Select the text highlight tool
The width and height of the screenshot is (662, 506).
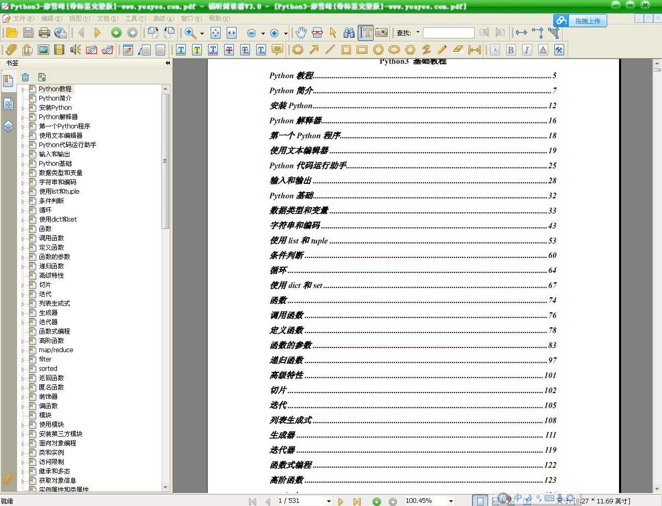[197, 50]
